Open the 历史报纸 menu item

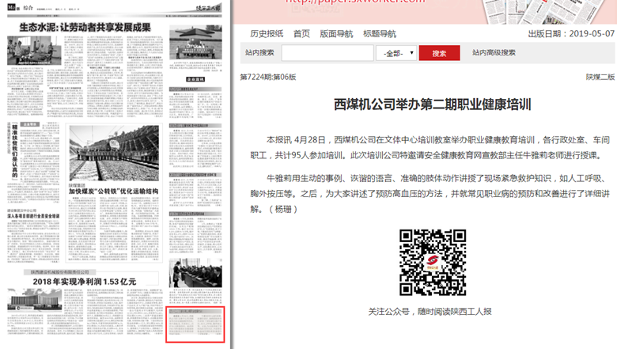tap(267, 34)
